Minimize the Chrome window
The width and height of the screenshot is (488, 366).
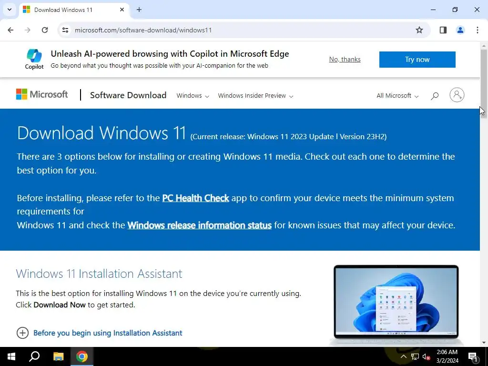[x=433, y=10]
